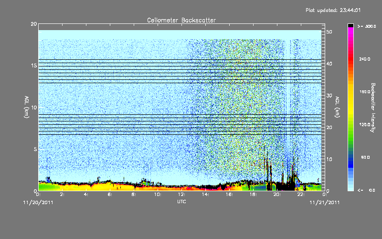Click the '2:' hour label on the UTC axis

click(x=62, y=195)
